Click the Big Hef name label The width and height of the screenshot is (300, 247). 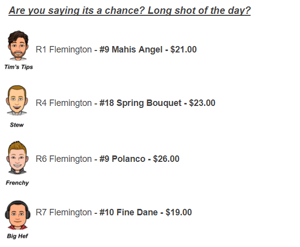tap(17, 236)
